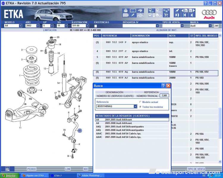Expand the GP dropdown showing 5
Screen dimensions: 223x178
[x=52, y=26]
